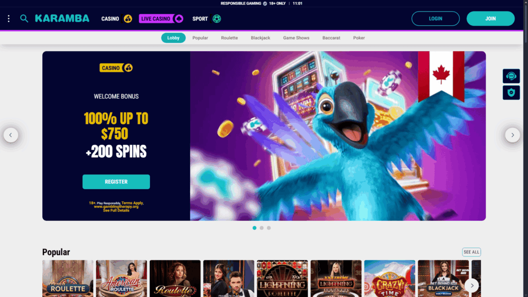528x297 pixels.
Task: Open the Crazy Time game thumbnail
Action: pyautogui.click(x=390, y=278)
